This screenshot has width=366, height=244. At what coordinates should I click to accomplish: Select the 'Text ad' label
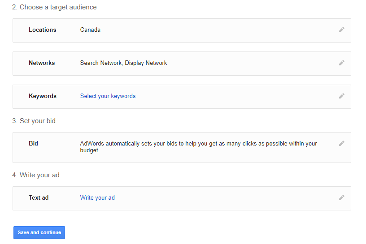[x=39, y=197]
